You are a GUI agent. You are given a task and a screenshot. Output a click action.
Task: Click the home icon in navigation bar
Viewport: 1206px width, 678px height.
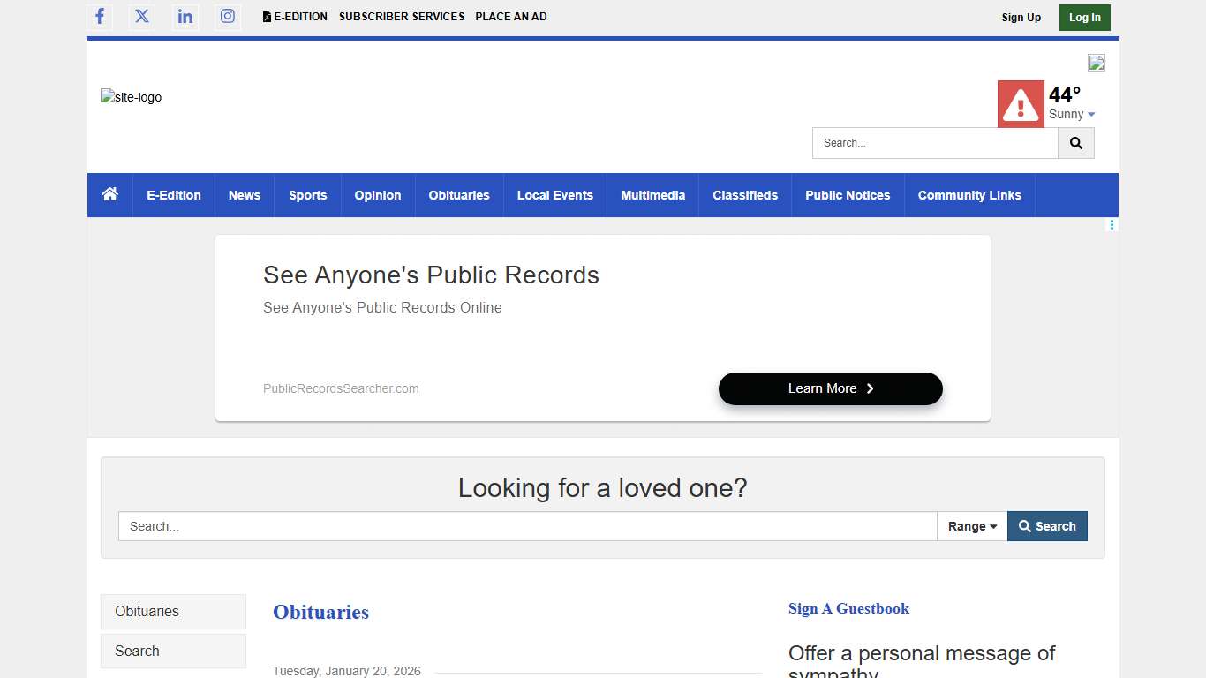click(x=110, y=195)
